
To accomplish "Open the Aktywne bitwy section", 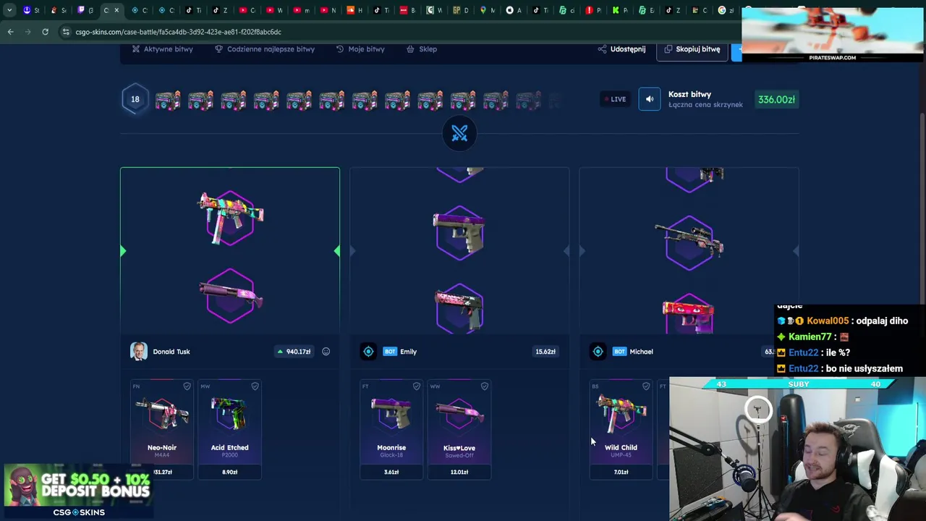I will click(x=162, y=49).
